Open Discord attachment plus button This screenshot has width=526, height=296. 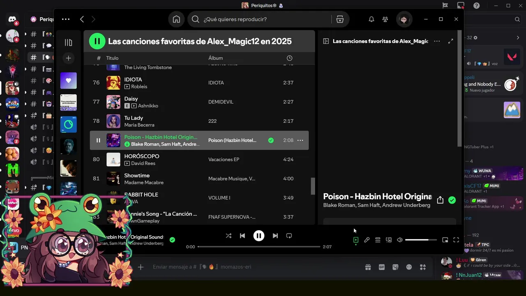141,267
